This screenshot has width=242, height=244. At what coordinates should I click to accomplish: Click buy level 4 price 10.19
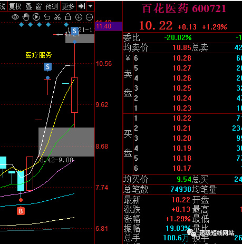[x=182, y=148]
